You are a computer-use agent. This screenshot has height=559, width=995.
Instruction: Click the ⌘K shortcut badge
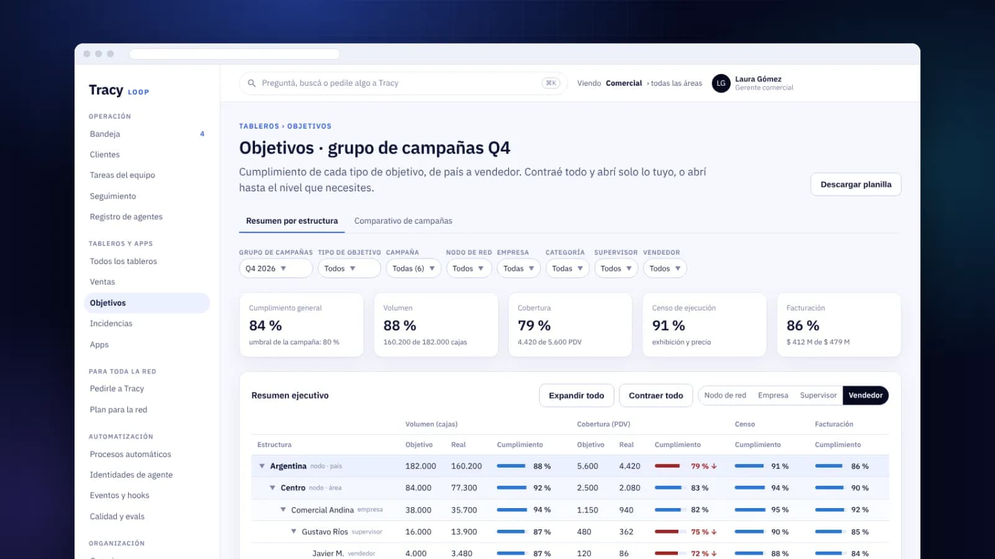pos(551,83)
